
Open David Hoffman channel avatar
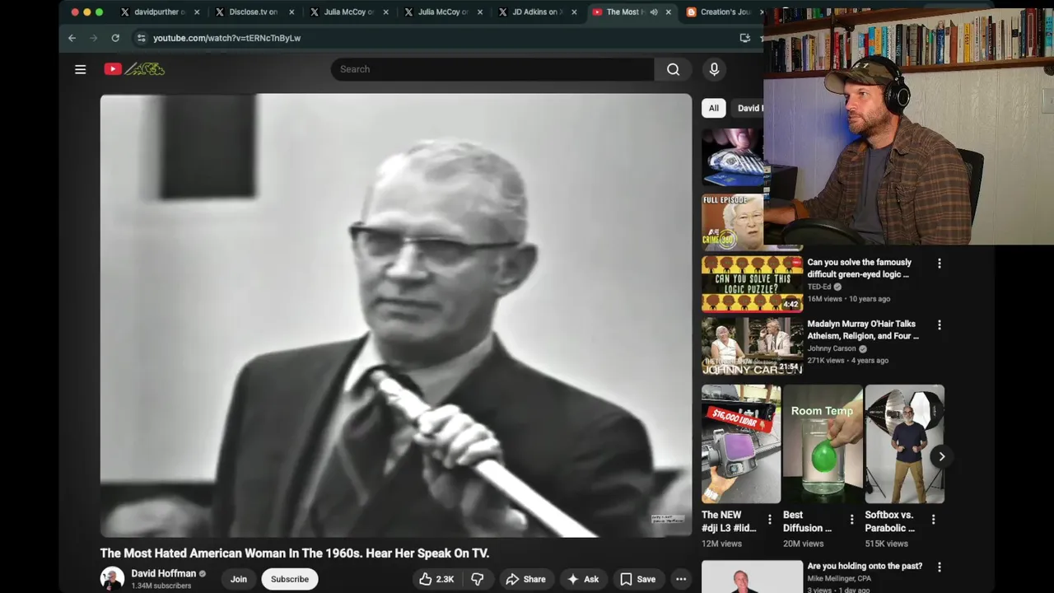[x=112, y=579]
